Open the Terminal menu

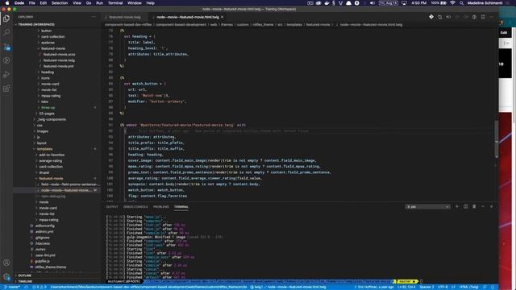[x=115, y=3]
